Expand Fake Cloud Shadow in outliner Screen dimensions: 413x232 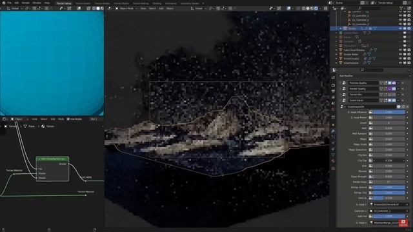[336, 50]
